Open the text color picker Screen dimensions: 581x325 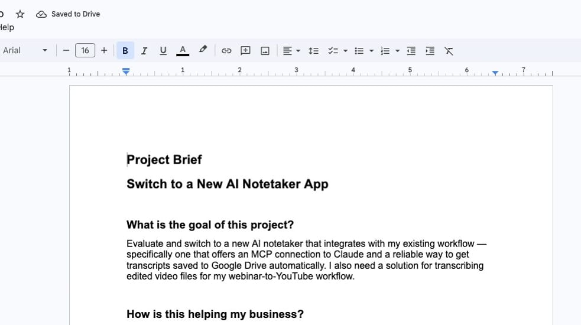click(183, 51)
